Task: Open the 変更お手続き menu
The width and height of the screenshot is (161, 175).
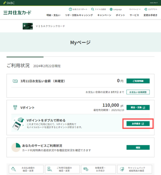Action: 150,15
